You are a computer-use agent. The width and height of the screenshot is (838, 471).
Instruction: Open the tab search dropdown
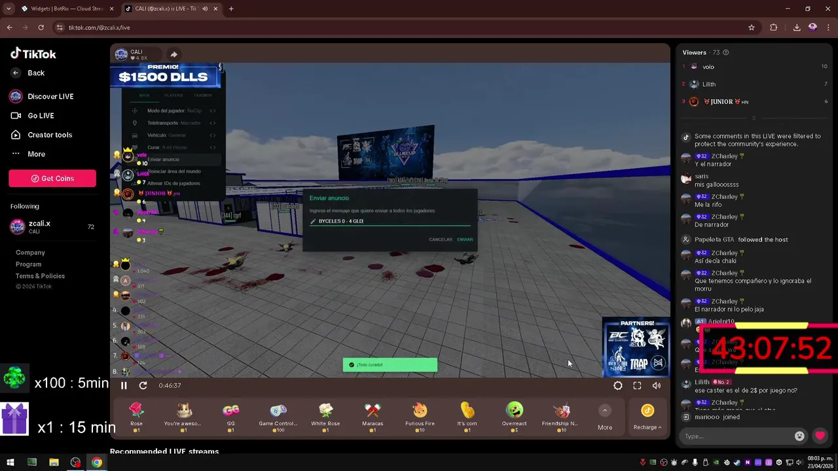click(9, 9)
